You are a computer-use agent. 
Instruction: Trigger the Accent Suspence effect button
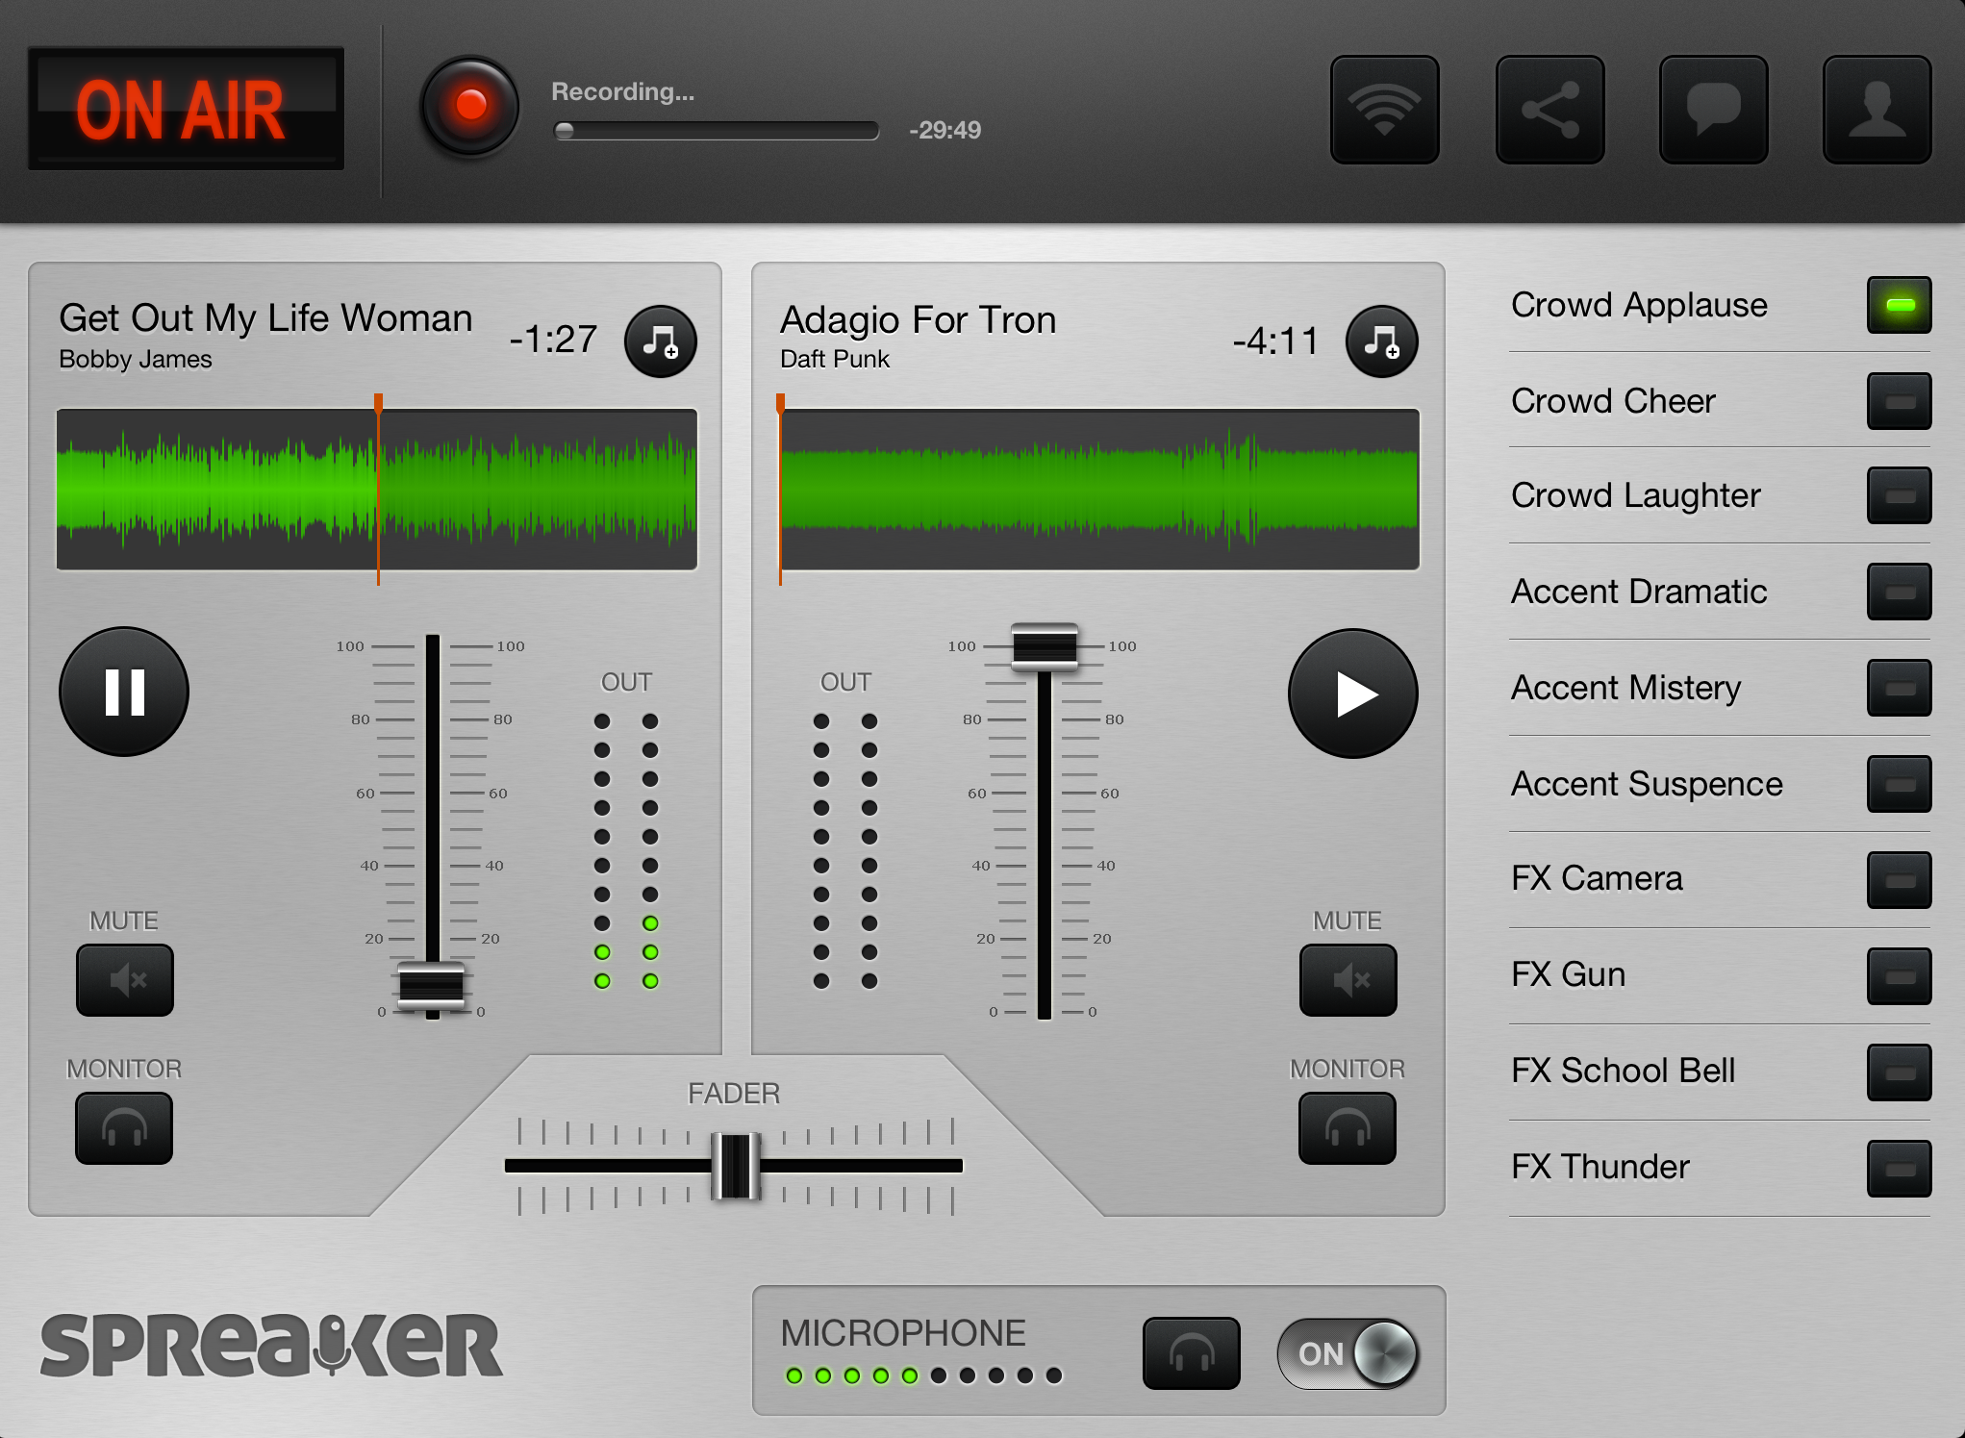click(x=1900, y=784)
